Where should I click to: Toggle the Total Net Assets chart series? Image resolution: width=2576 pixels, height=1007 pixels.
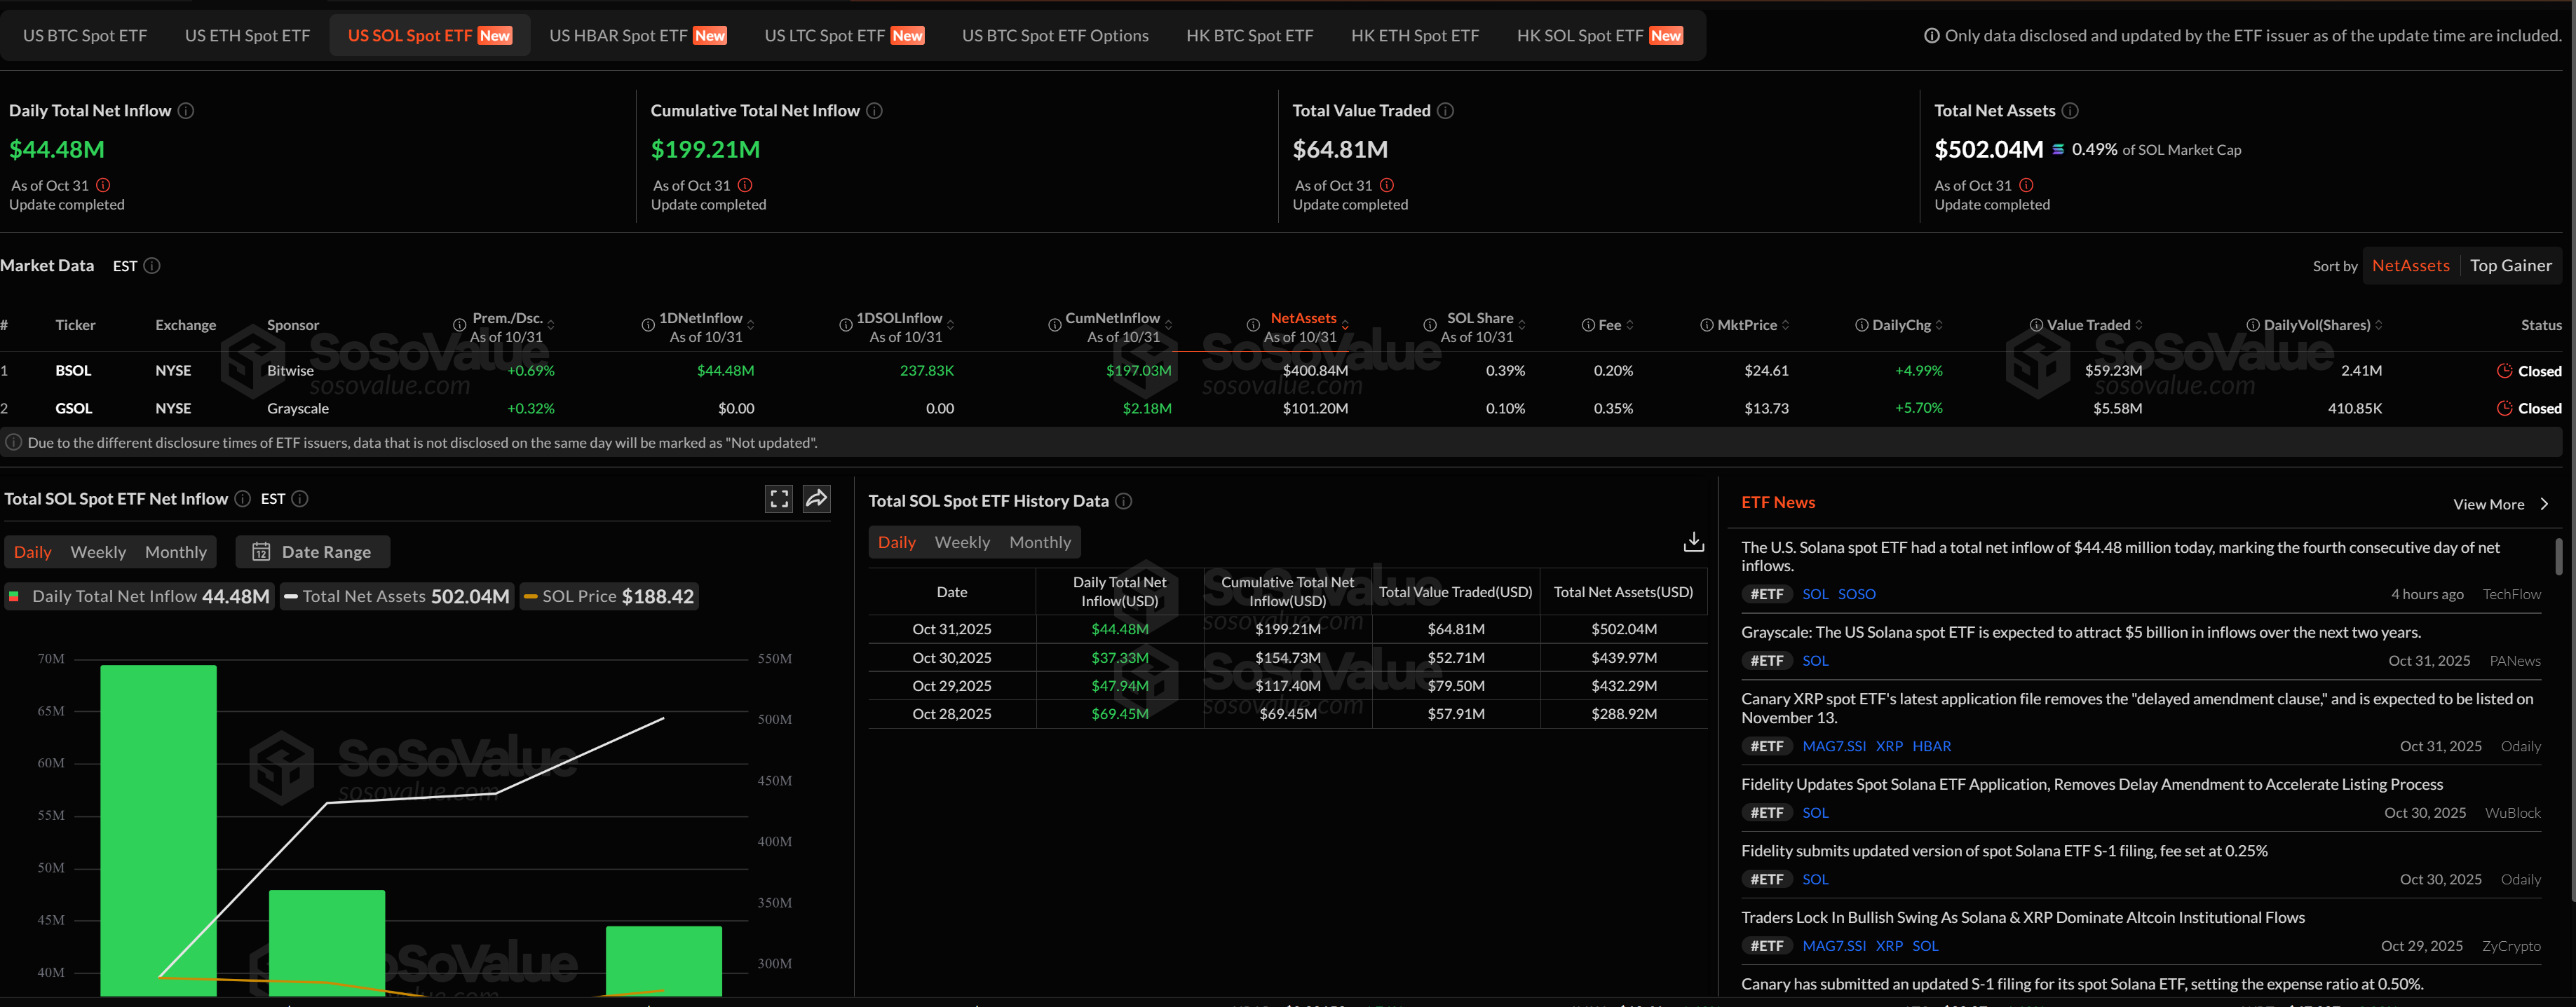[396, 596]
